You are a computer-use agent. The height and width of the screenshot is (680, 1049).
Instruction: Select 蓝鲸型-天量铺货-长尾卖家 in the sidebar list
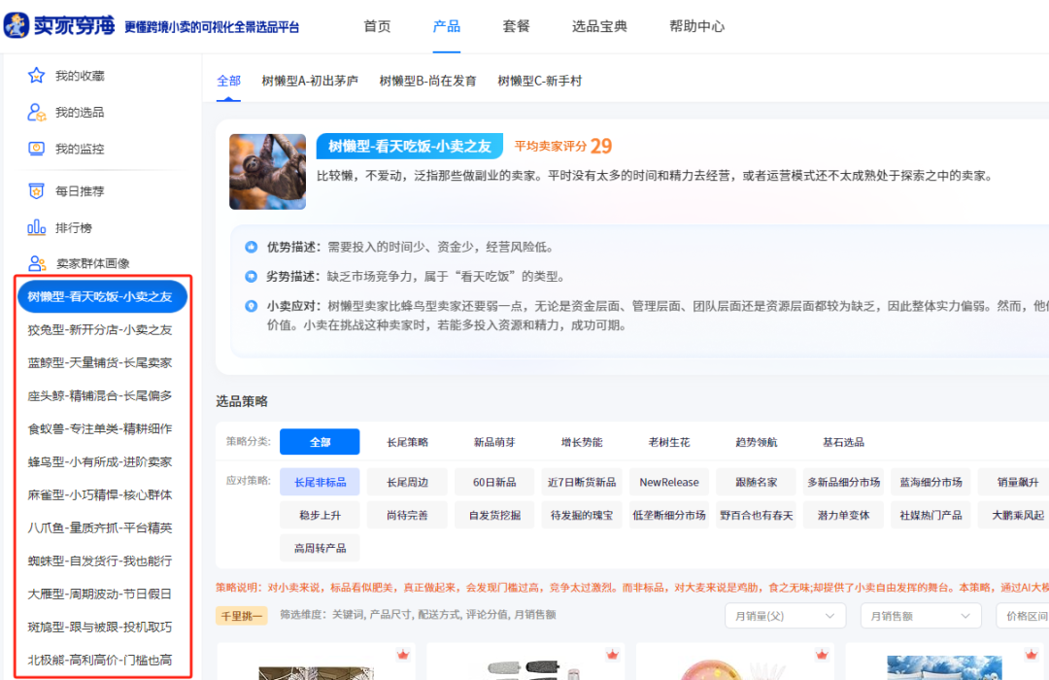[x=102, y=362]
